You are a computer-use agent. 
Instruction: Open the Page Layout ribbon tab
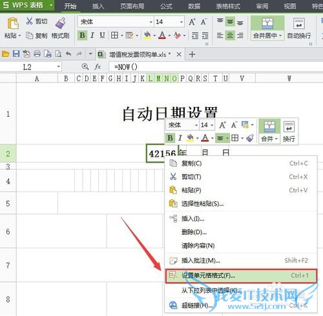tap(132, 6)
